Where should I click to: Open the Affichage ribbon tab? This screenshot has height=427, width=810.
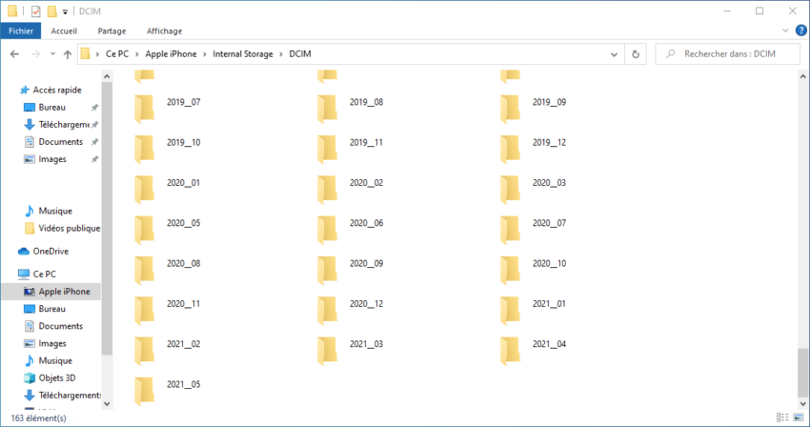click(164, 31)
